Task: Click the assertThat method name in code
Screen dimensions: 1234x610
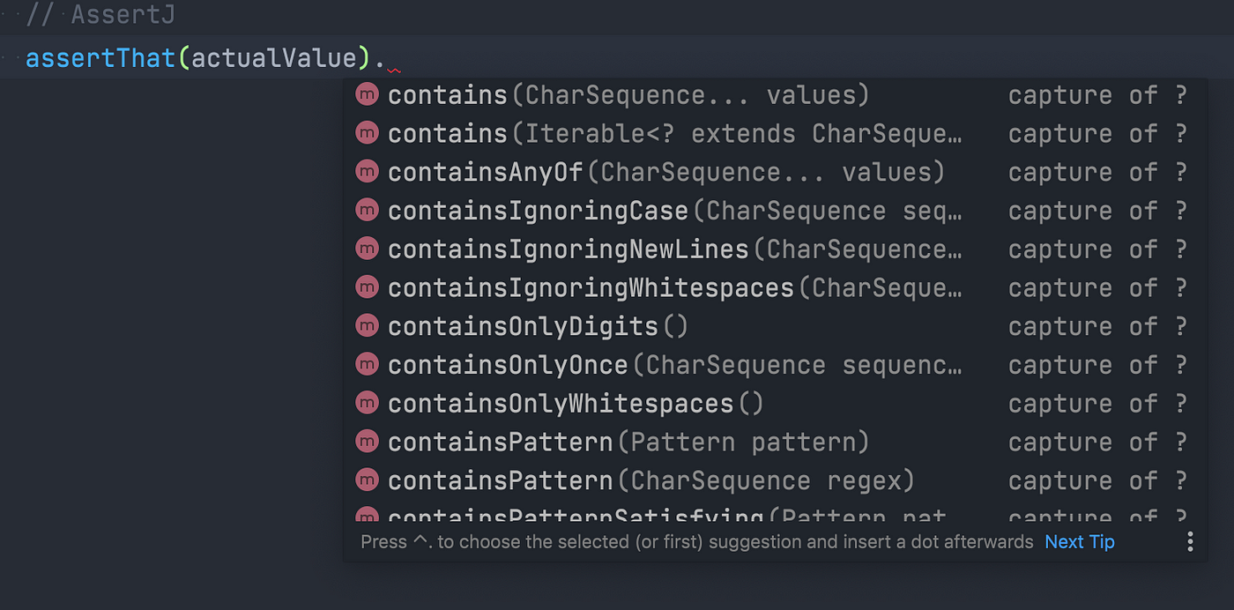Action: 100,58
